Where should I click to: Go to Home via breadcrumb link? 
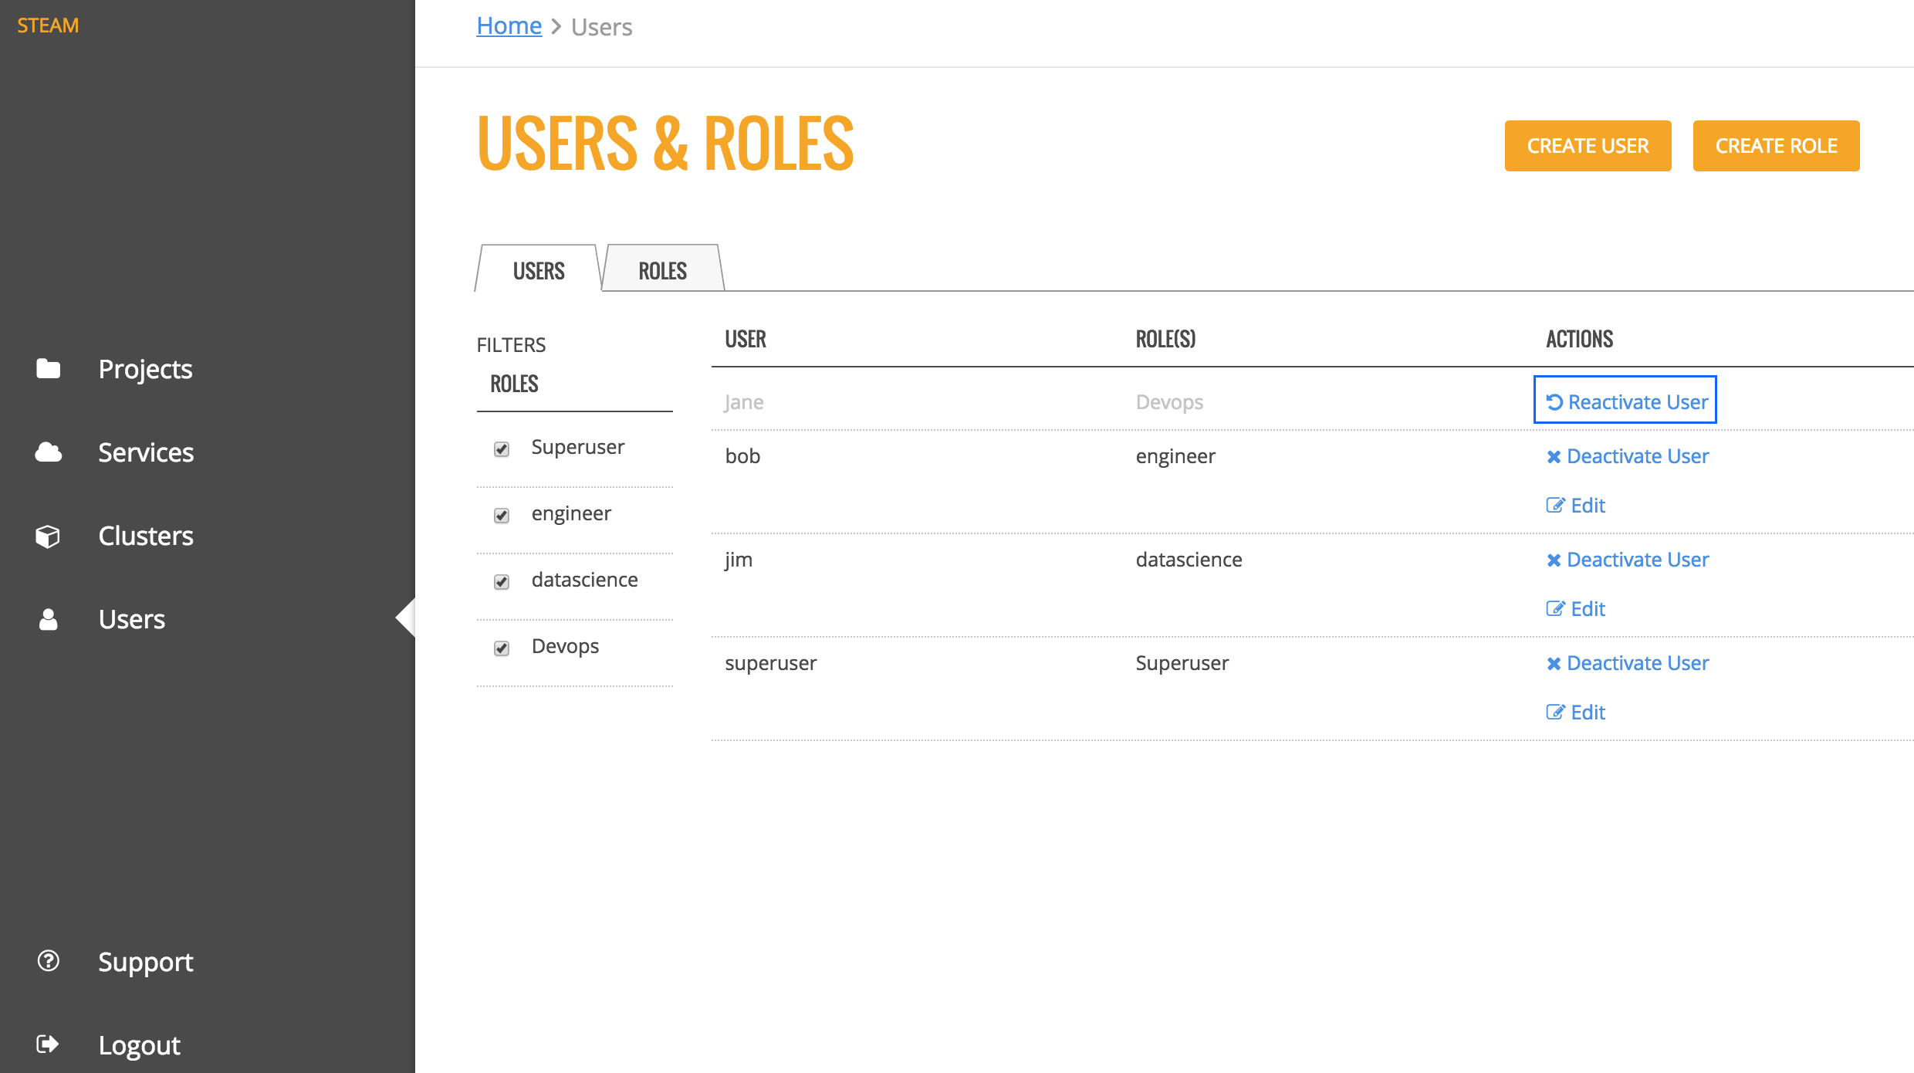[x=509, y=26]
